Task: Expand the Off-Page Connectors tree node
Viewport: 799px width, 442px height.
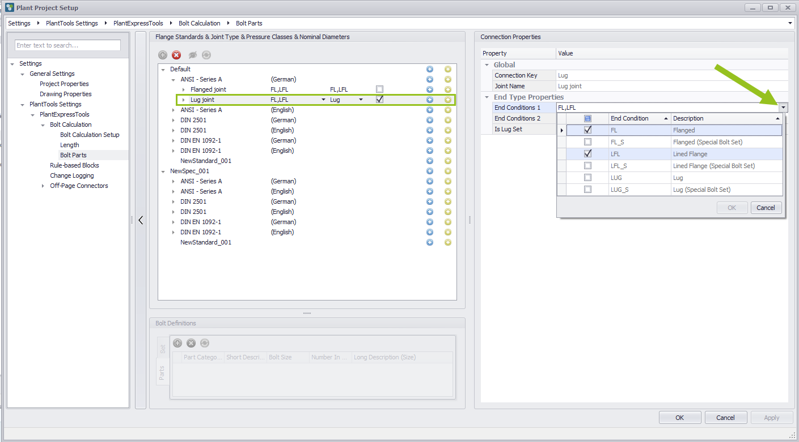Action: tap(43, 186)
